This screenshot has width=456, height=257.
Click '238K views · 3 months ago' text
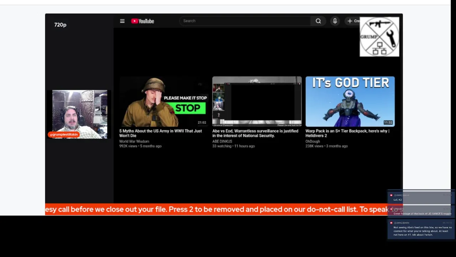point(326,146)
